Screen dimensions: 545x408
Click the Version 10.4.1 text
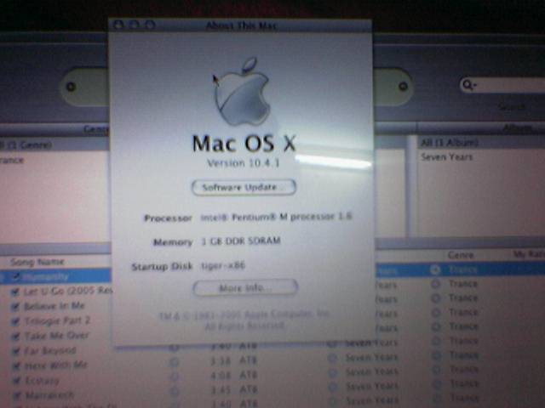tap(244, 163)
